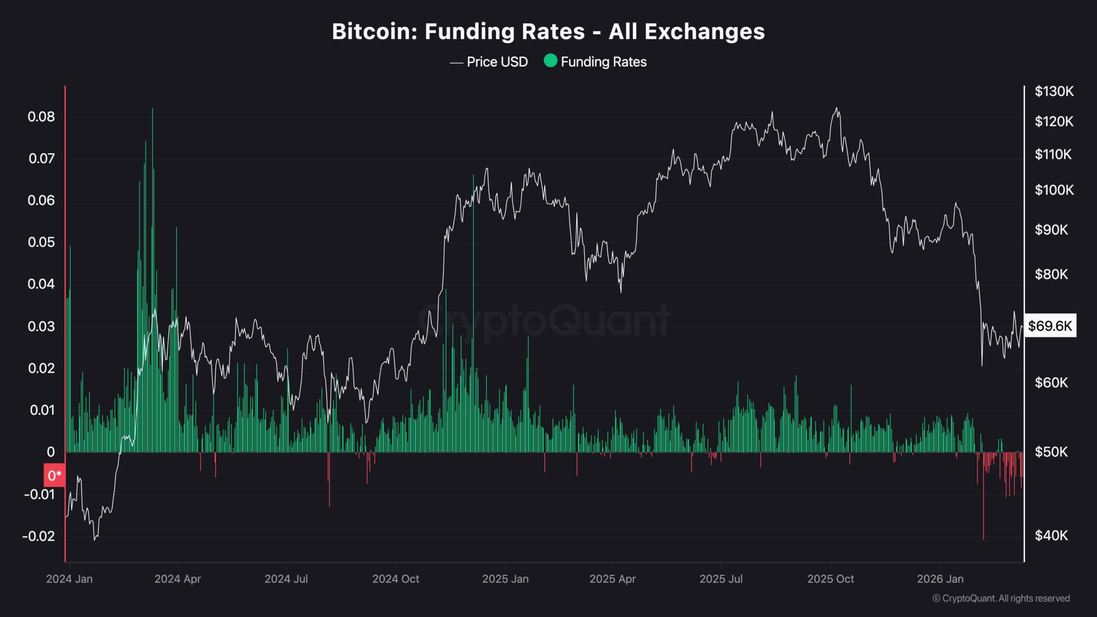Click the $40K price axis label
1097x617 pixels.
[1051, 535]
